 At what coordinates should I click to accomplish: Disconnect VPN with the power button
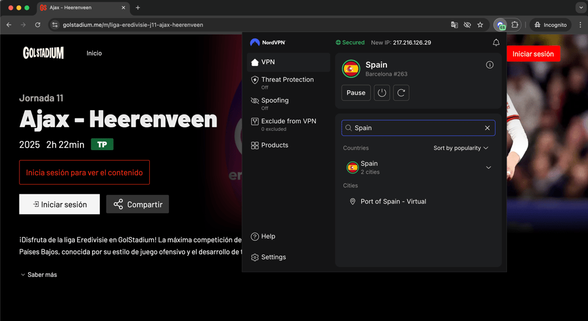coord(382,93)
